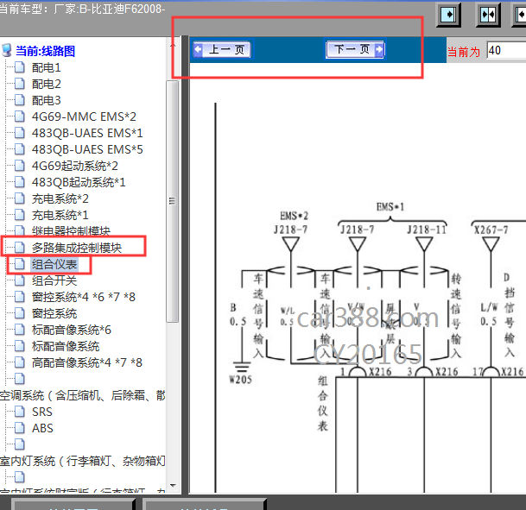The height and width of the screenshot is (510, 526).
Task: Click the document icon beside 标配音像系统*6
Action: [20, 330]
